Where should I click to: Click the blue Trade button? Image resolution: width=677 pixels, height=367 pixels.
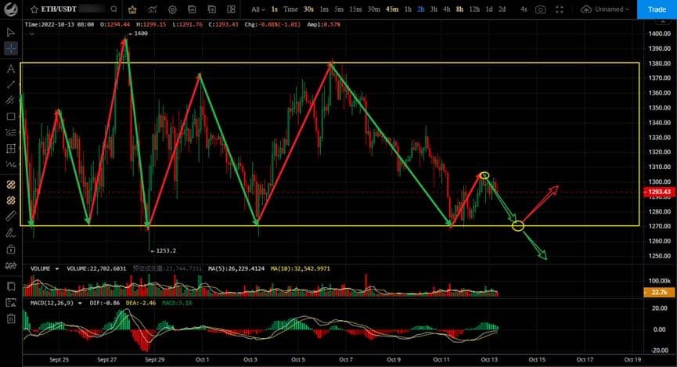tap(656, 9)
